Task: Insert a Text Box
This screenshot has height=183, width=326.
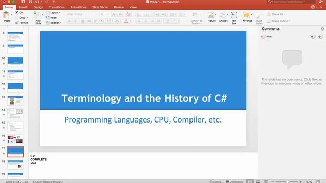Action: [x=234, y=18]
